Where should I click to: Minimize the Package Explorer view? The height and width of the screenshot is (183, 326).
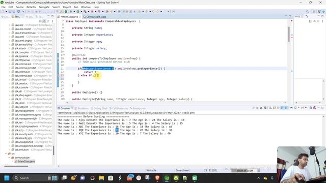coord(48,16)
